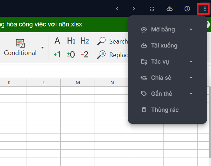Click the +1 increase level button
Image resolution: width=211 pixels, height=166 pixels.
point(57,55)
